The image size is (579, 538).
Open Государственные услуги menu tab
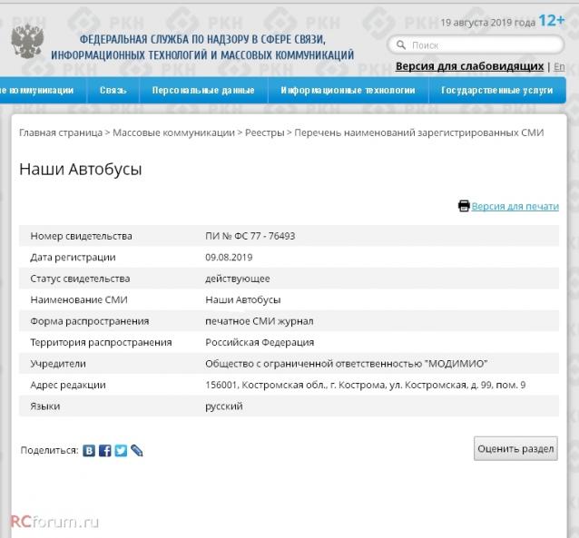point(497,90)
